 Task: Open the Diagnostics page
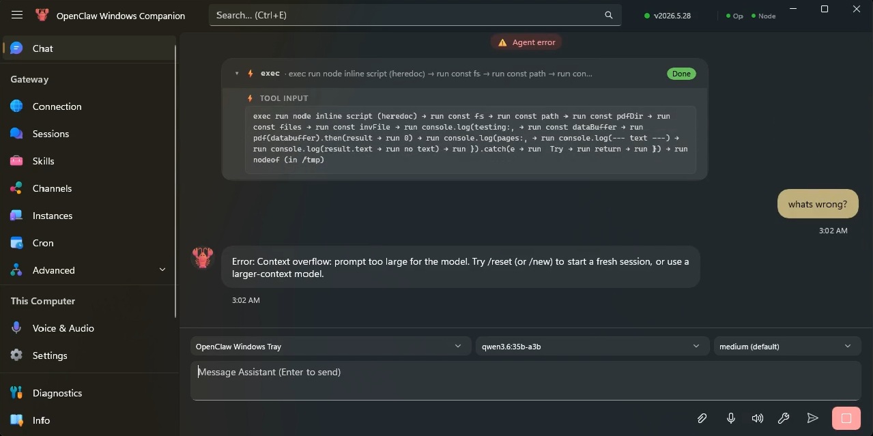[89, 393]
